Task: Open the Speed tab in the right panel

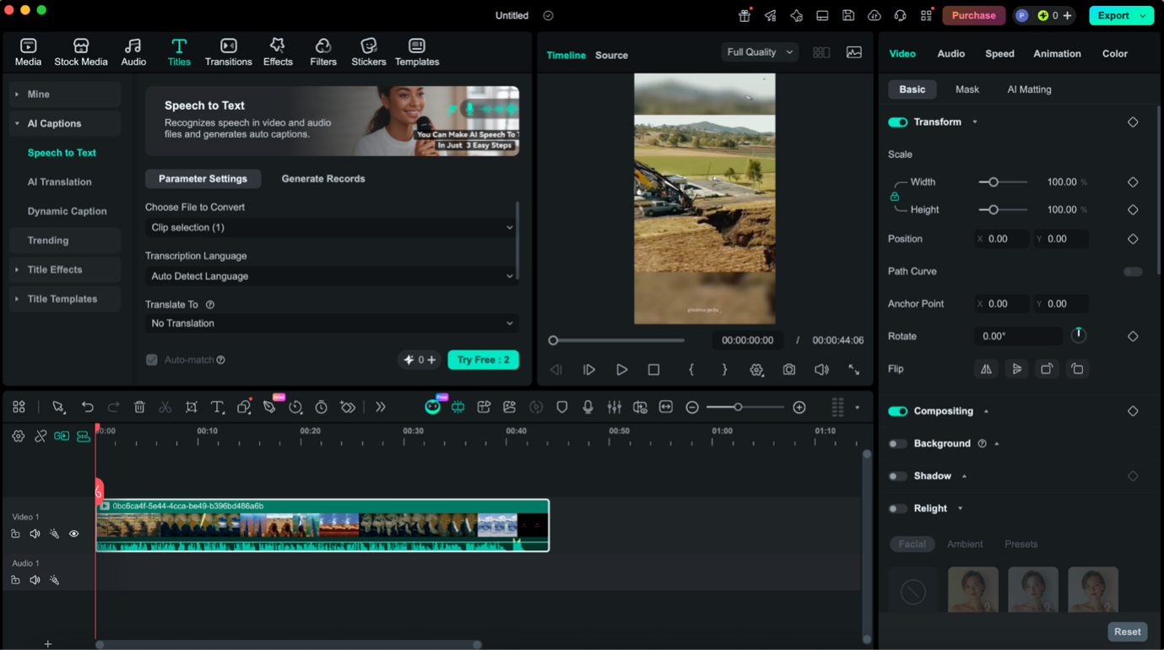Action: [999, 53]
